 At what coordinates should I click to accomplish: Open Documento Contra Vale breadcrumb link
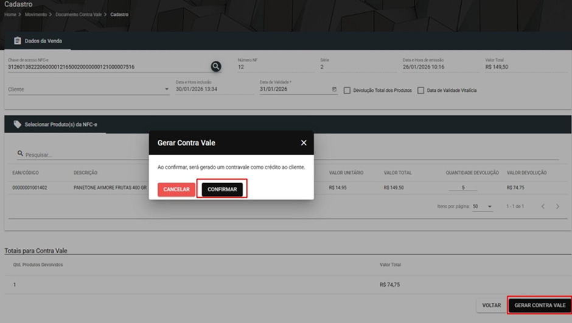click(x=78, y=15)
